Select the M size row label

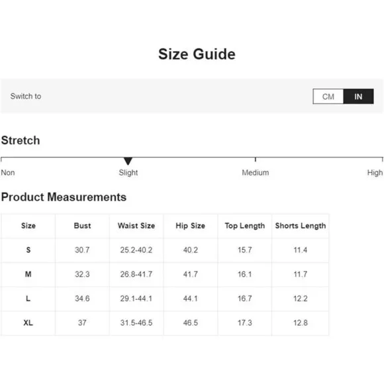28,274
